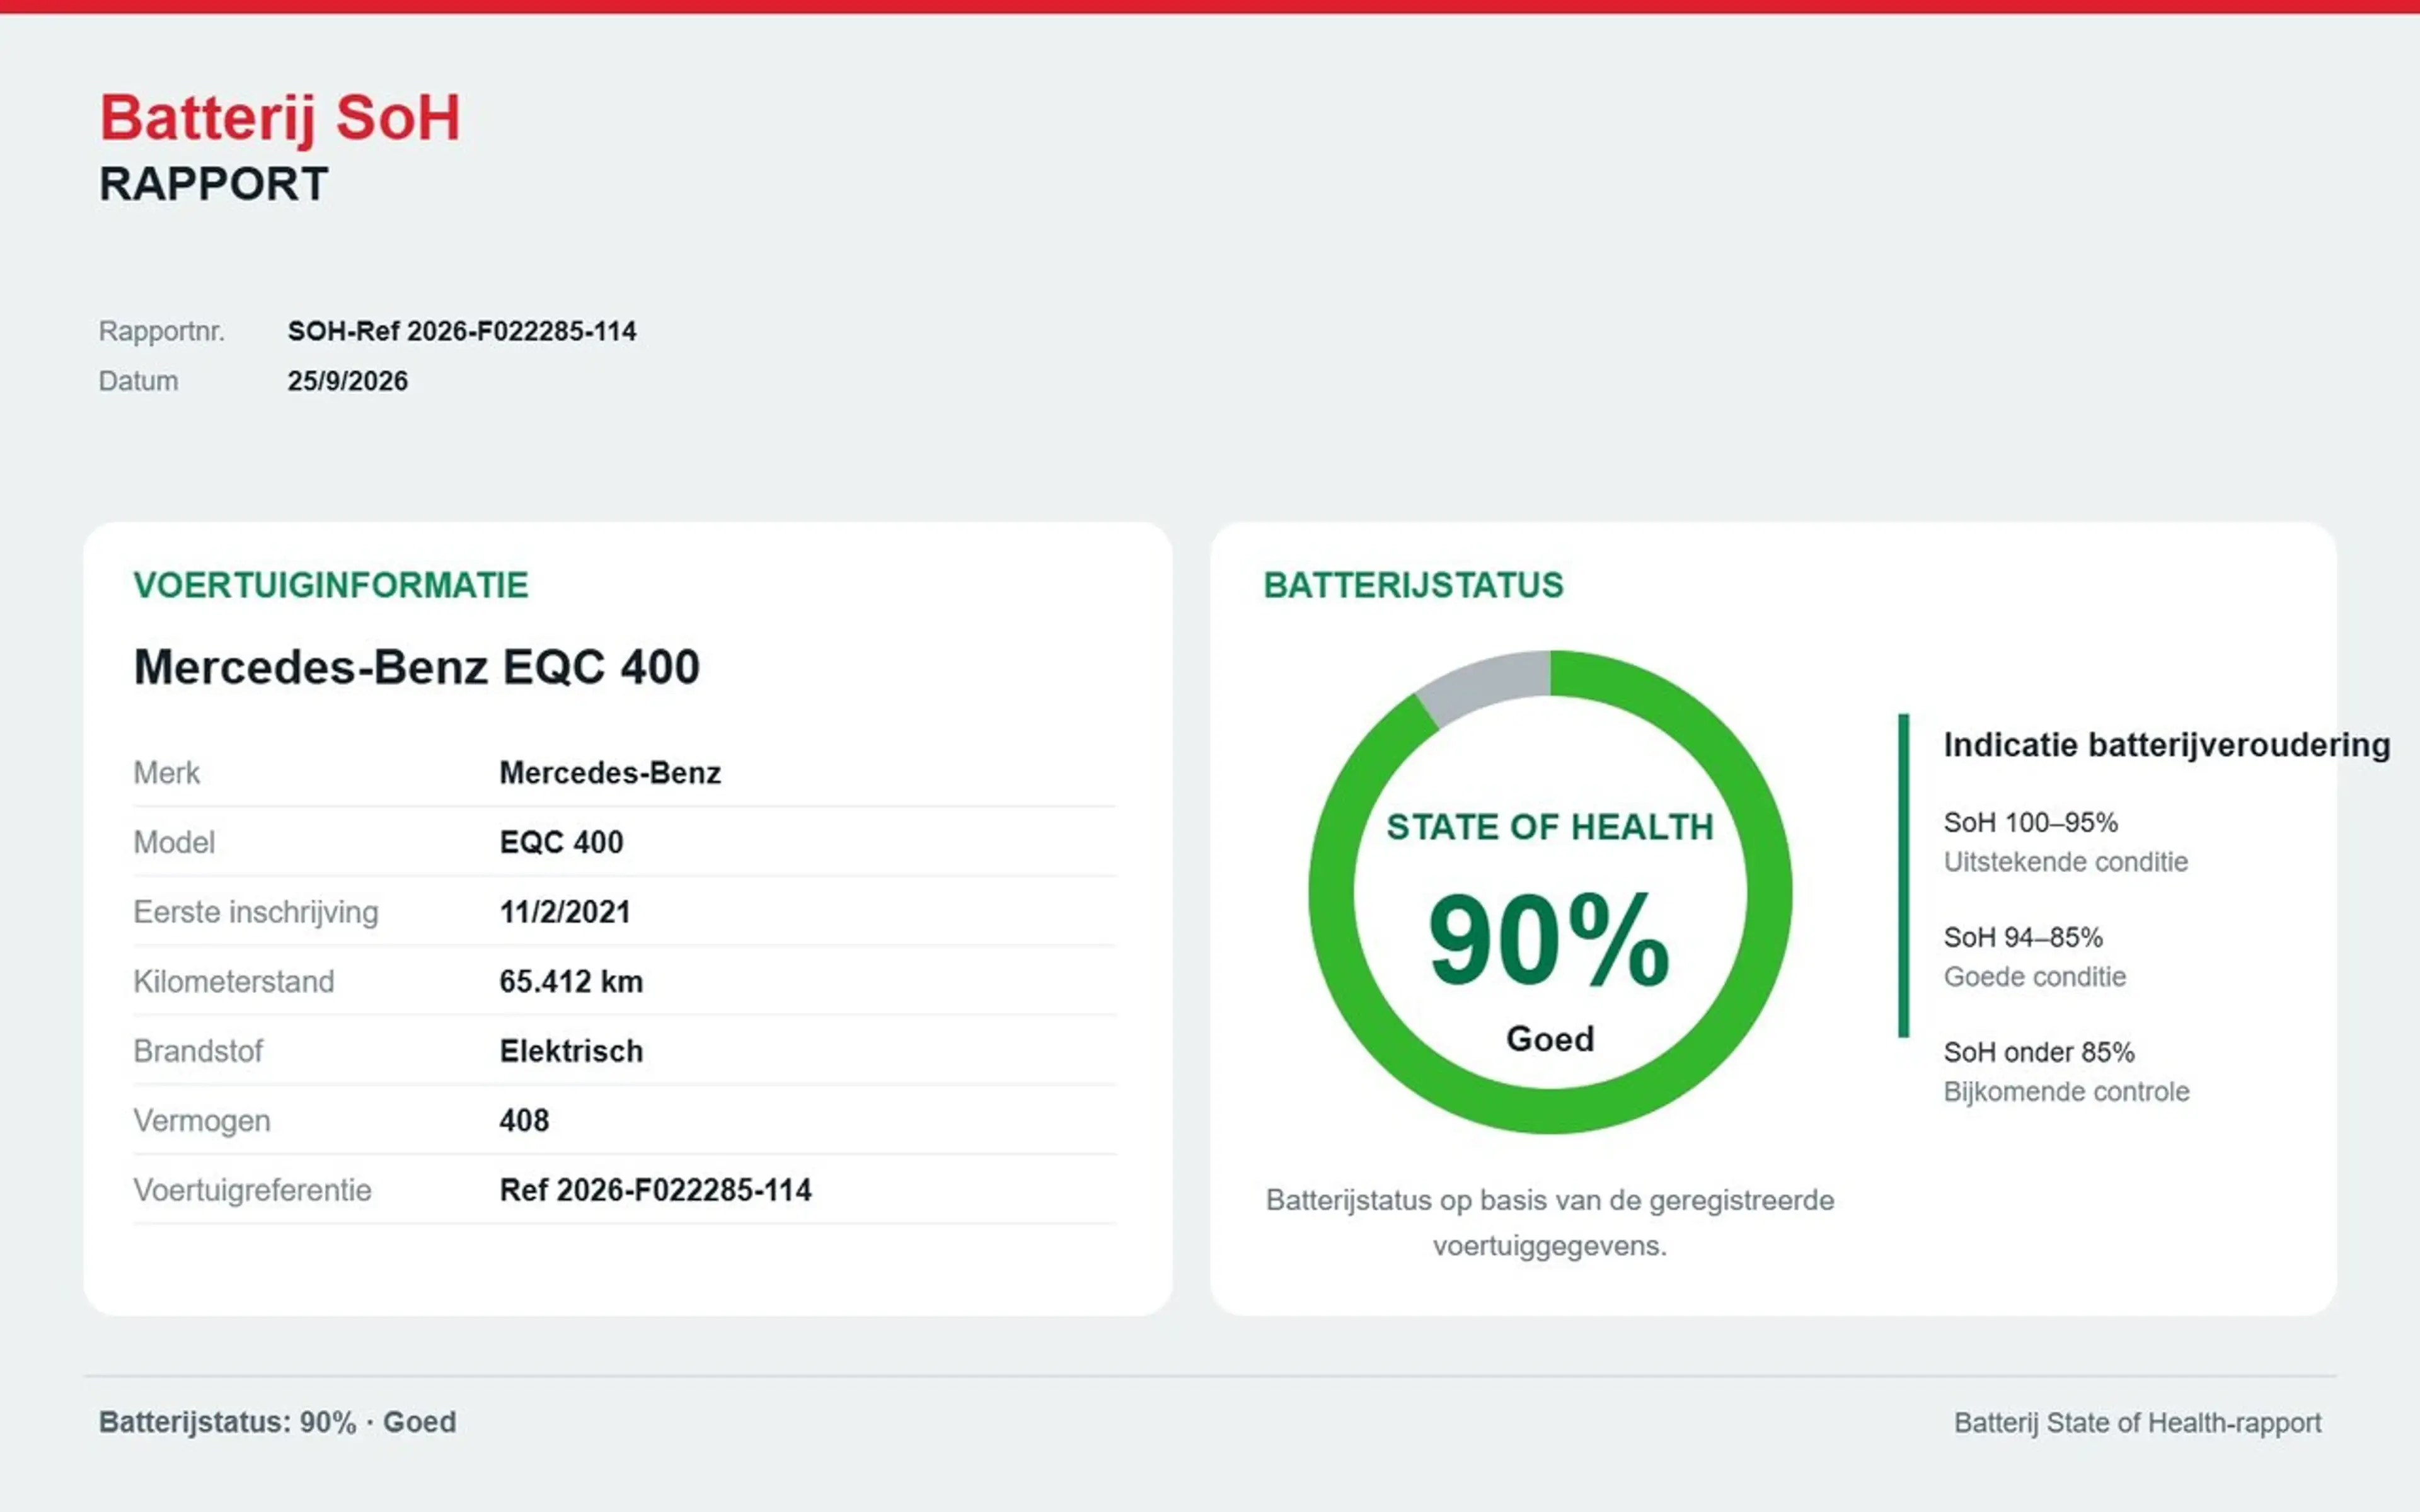Screen dimensions: 2420x1512
Task: Click the Brandstof value 'Elektrisch'
Action: [x=571, y=1051]
